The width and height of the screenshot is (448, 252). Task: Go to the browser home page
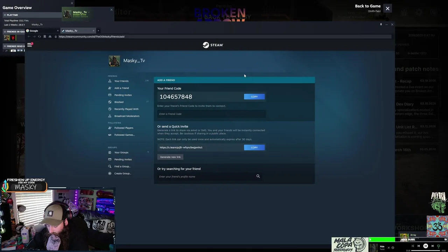[x=50, y=36]
